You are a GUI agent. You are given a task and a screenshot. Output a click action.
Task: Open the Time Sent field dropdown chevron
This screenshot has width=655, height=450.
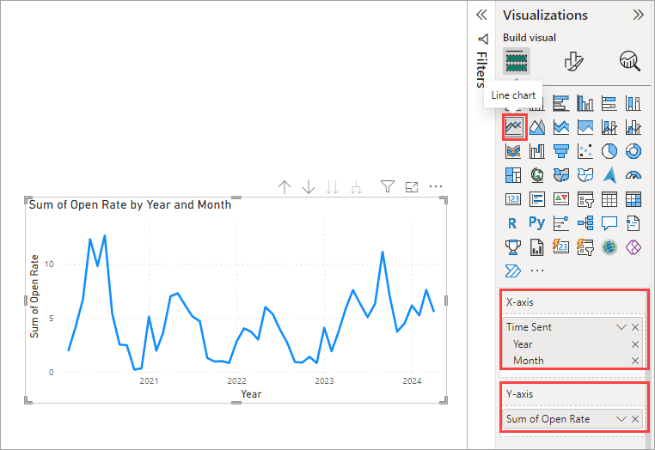(x=621, y=327)
